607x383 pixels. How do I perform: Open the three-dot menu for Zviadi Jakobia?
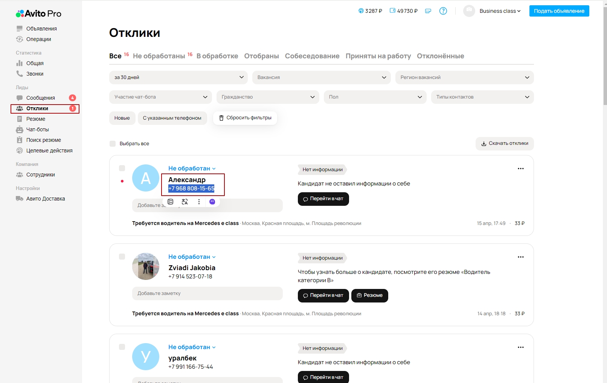point(520,257)
